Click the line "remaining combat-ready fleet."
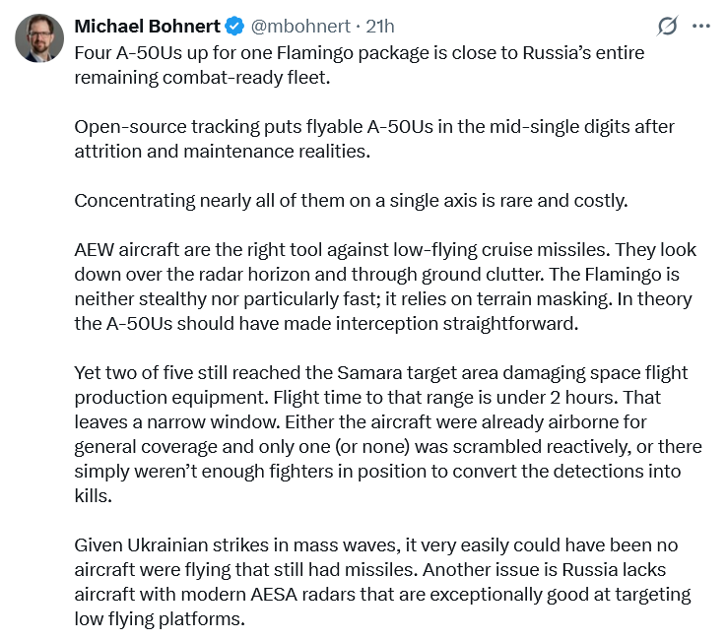 click(202, 78)
